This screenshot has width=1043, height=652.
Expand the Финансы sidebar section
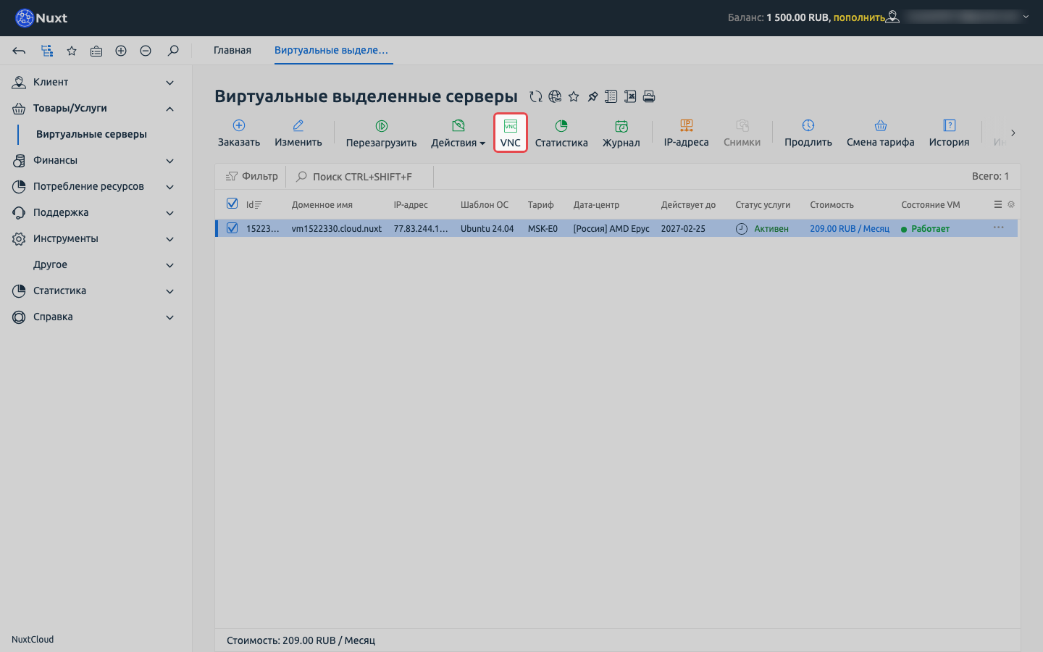click(x=96, y=161)
